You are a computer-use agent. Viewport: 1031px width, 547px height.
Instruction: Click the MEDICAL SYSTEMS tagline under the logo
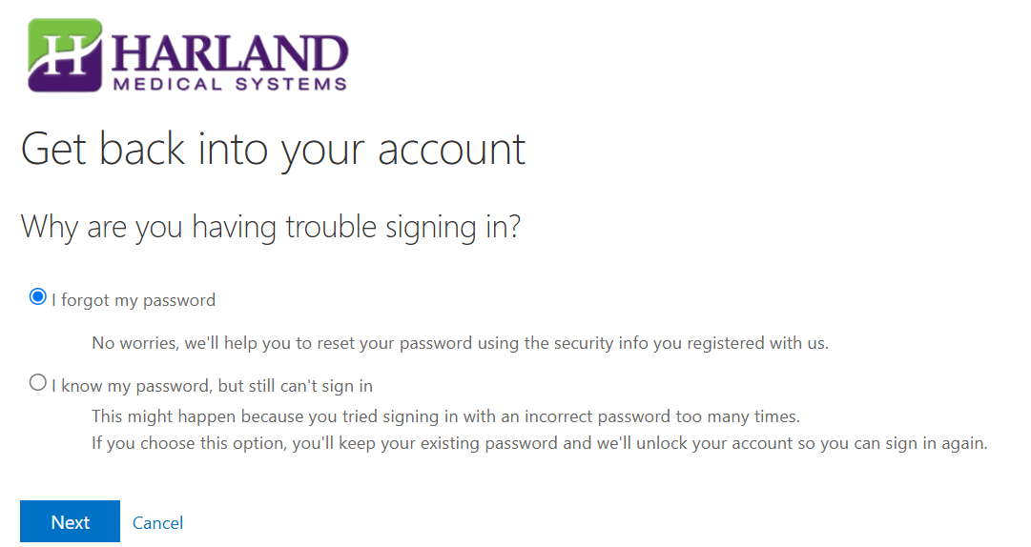point(230,84)
